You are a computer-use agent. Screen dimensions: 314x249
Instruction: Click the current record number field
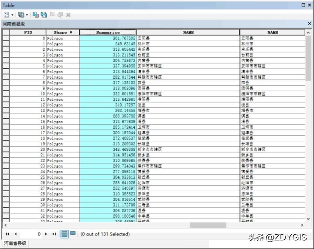(x=31, y=234)
